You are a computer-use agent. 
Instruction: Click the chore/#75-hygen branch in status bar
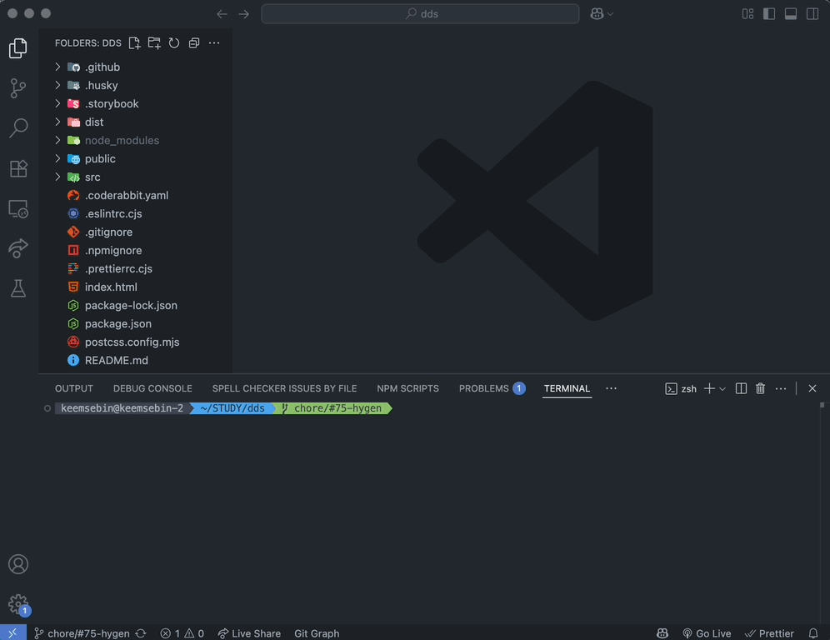click(x=82, y=633)
